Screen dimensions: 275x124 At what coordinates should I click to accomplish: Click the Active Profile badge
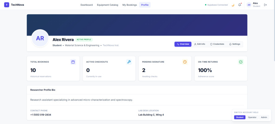[84, 40]
